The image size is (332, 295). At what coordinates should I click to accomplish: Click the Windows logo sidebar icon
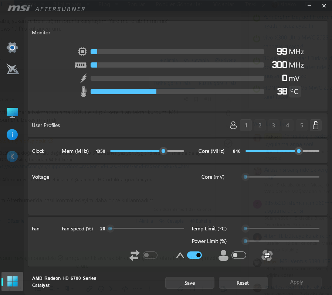(x=12, y=281)
